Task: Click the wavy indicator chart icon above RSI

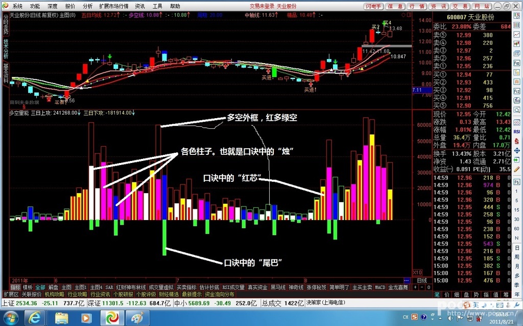Action: pyautogui.click(x=517, y=122)
